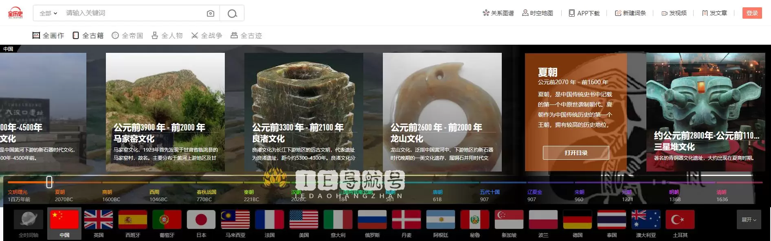Jump to 辽夏金 timeline marker
The image size is (771, 241).
point(534,195)
